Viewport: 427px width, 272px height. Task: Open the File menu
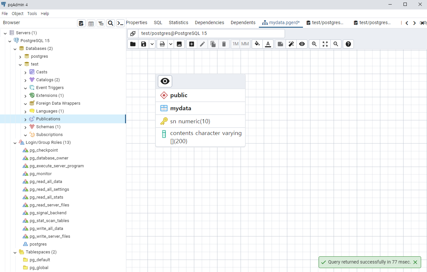(5, 14)
